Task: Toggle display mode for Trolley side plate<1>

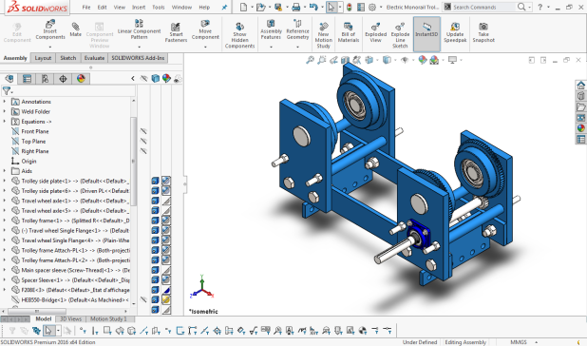Action: pos(155,181)
